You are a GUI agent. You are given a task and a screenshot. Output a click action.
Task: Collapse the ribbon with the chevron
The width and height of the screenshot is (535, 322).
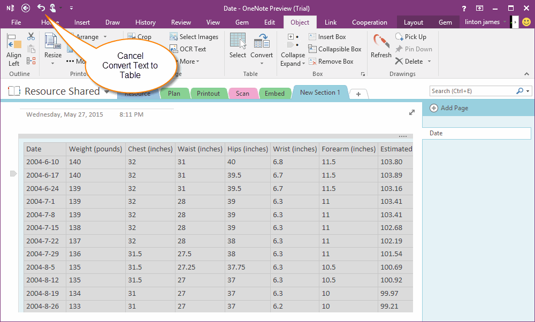[526, 74]
